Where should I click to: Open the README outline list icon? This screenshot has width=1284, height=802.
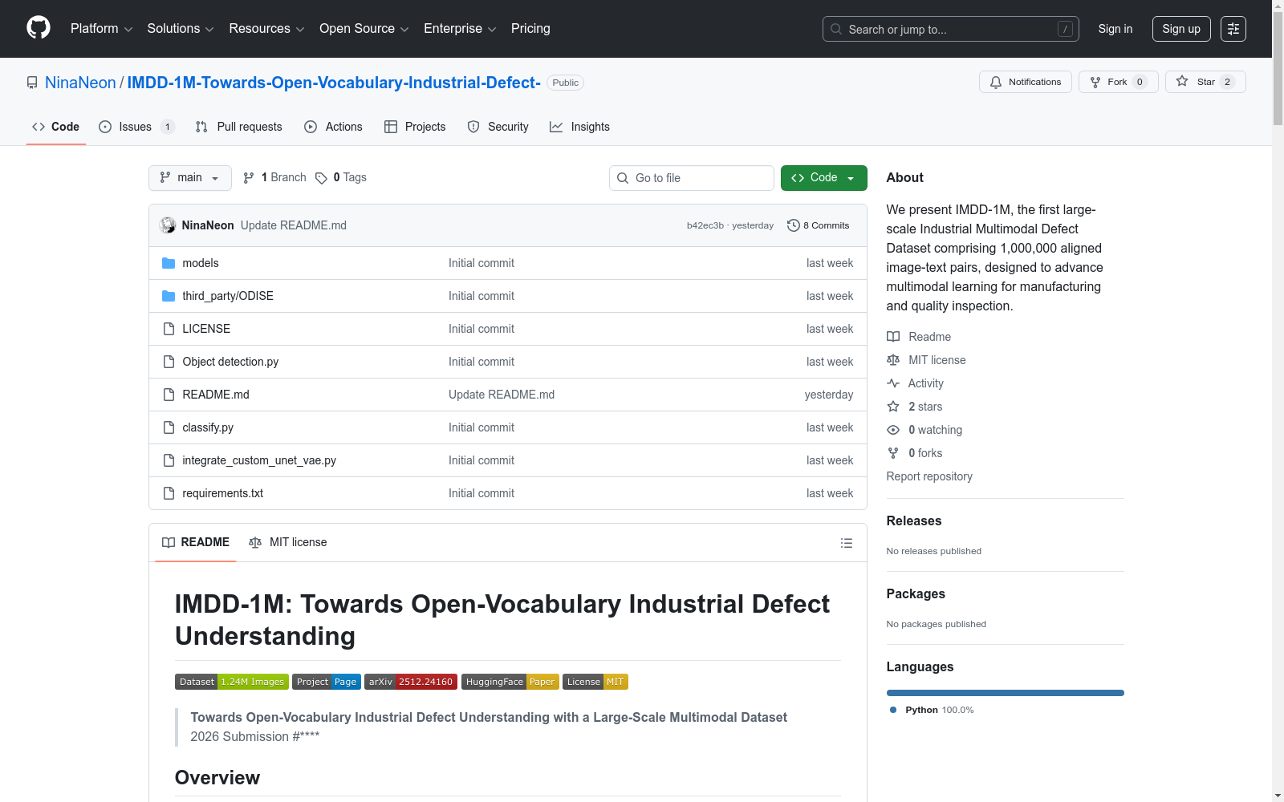click(846, 543)
